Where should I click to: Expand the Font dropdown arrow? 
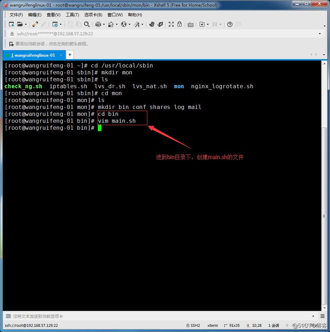tap(142, 25)
